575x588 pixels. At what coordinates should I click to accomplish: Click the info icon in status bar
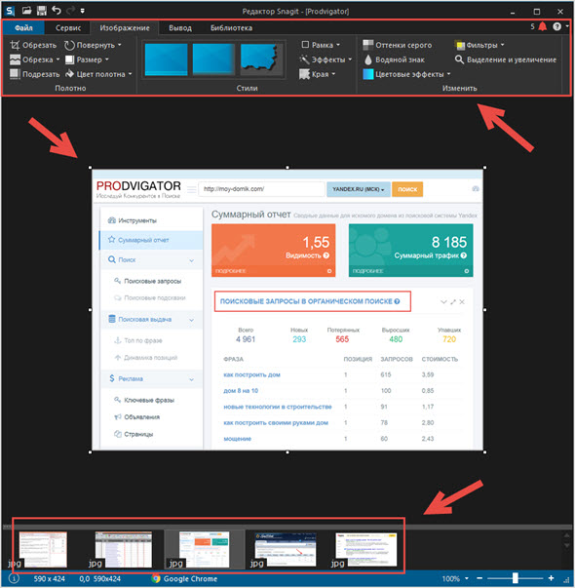click(14, 578)
